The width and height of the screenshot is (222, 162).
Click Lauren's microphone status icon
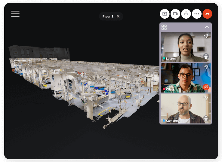[206, 56]
